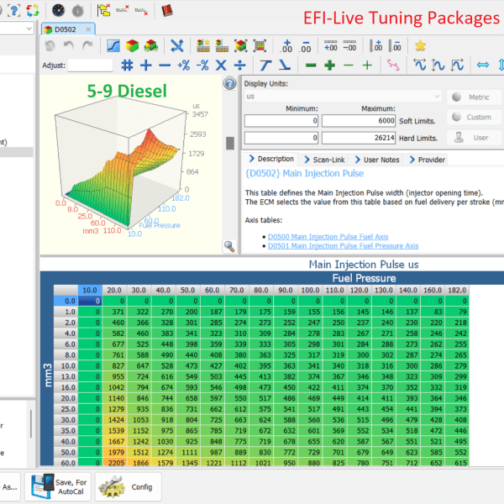The height and width of the screenshot is (504, 504).
Task: Select the 10.0 fuel pressure column header
Action: coord(90,291)
